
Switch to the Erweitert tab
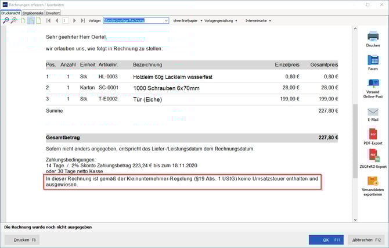[53, 13]
